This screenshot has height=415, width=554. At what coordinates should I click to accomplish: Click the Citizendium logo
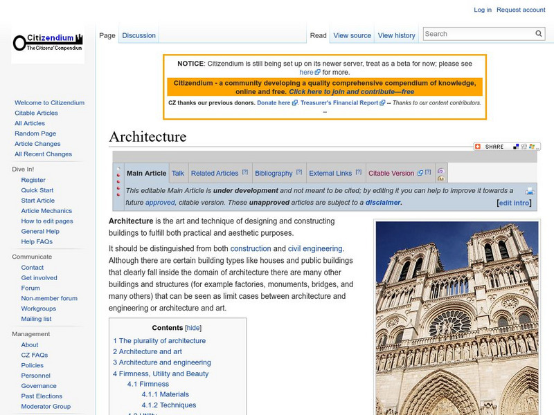pyautogui.click(x=48, y=44)
